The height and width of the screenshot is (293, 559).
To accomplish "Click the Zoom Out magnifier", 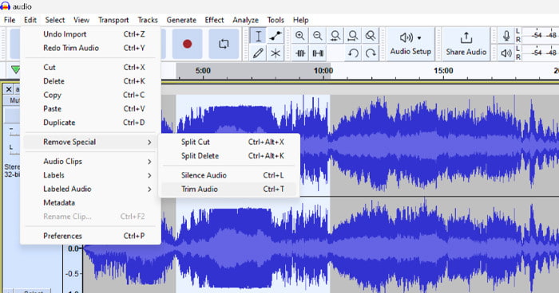I will coord(317,36).
